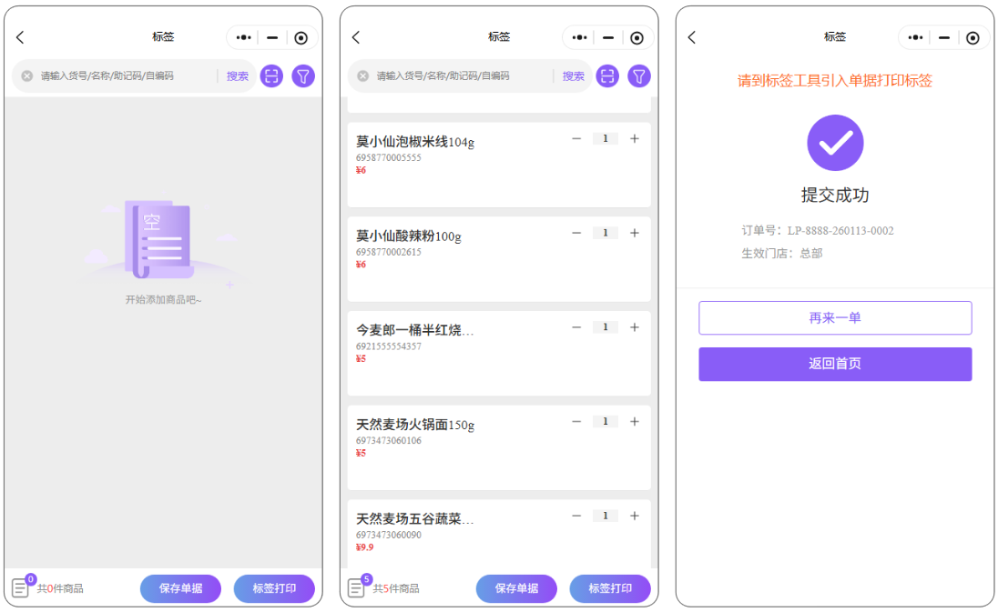Screen dimensions: 998x612
Task: Open more options menu in success screen
Action: click(916, 37)
